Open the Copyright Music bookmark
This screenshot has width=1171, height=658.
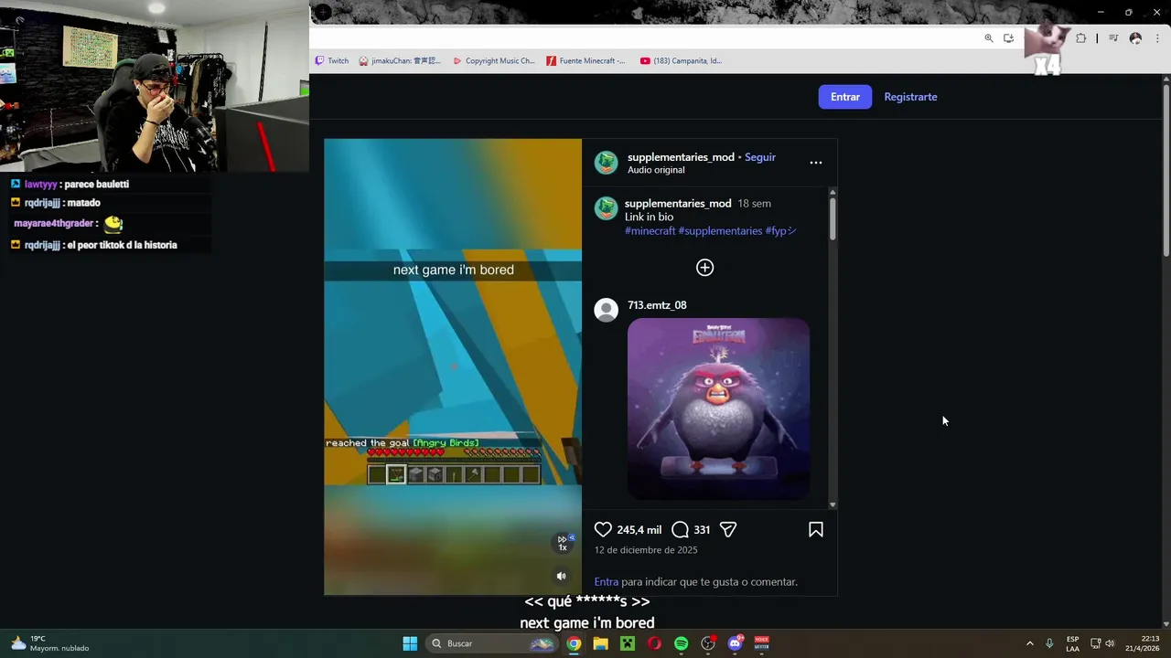pyautogui.click(x=493, y=61)
